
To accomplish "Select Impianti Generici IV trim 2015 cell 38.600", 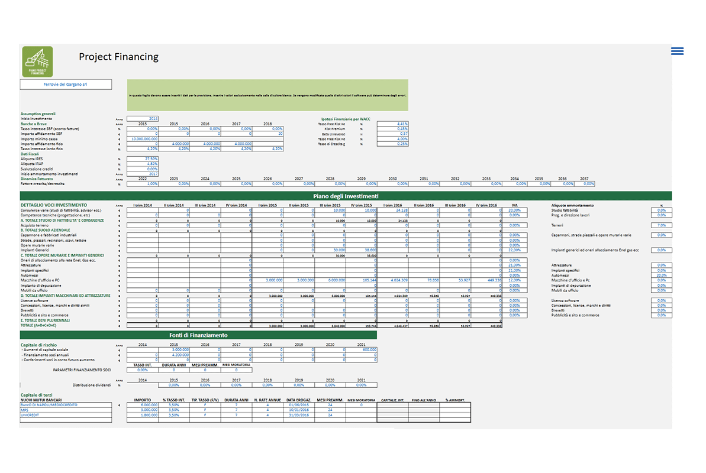I will pyautogui.click(x=362, y=250).
